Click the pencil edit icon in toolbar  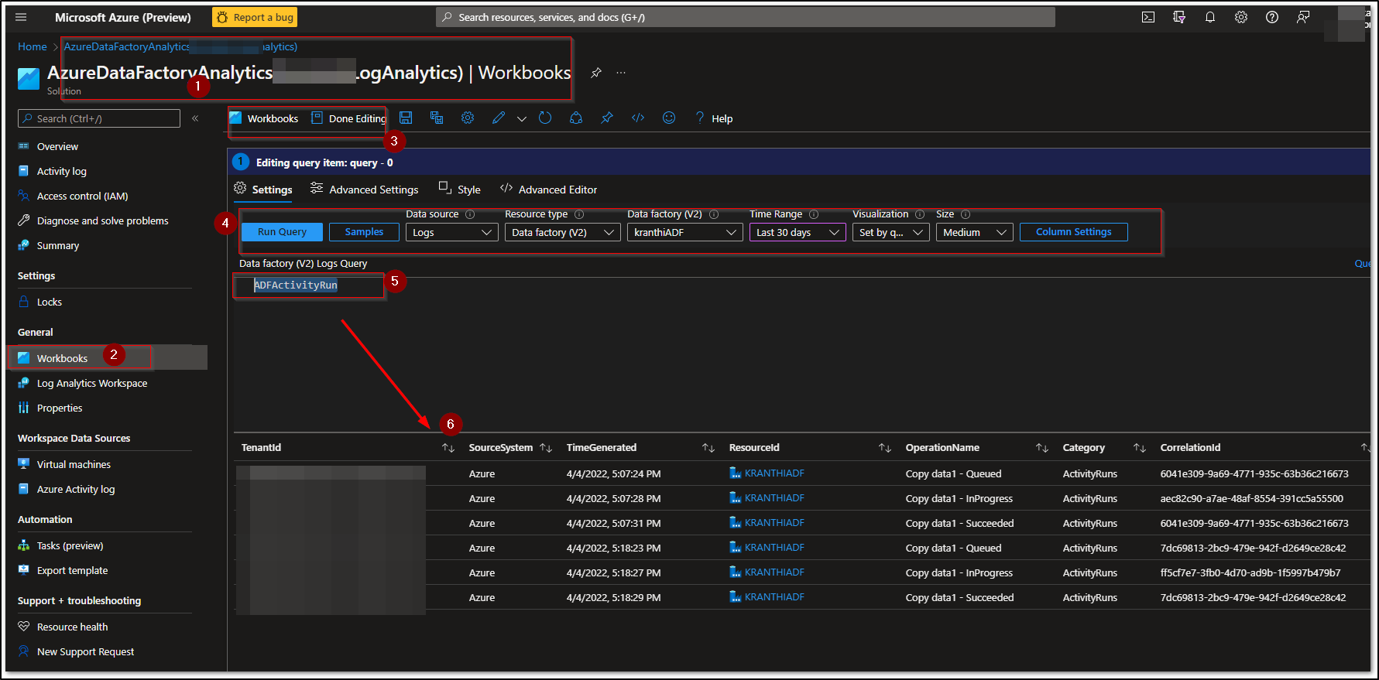pos(499,118)
